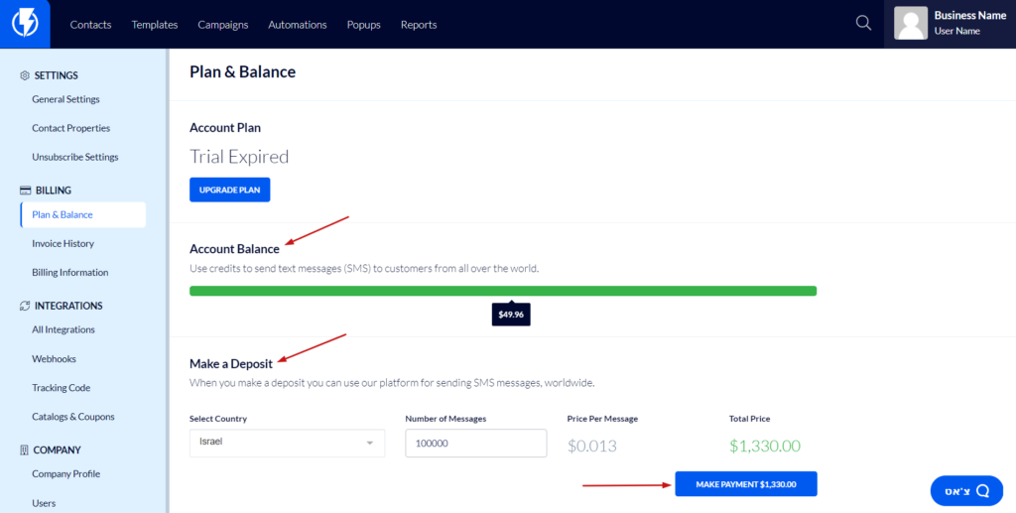Image resolution: width=1016 pixels, height=513 pixels.
Task: Click the Israel dropdown arrow
Action: [370, 444]
